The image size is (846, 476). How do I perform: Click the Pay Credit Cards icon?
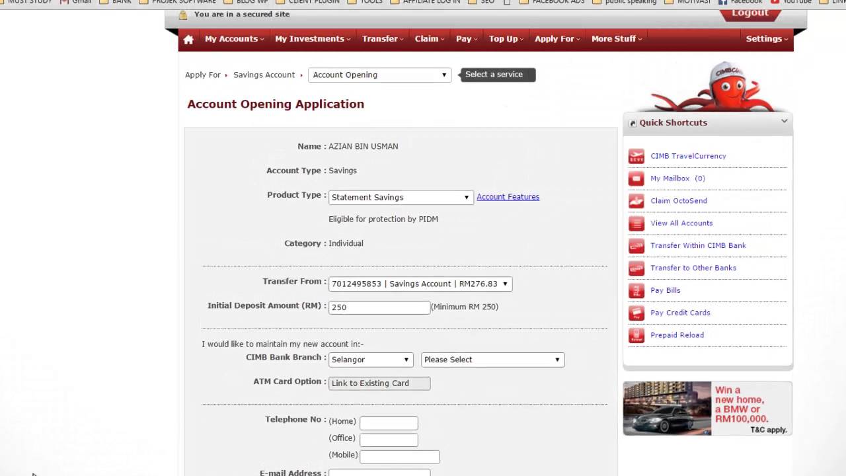point(636,313)
